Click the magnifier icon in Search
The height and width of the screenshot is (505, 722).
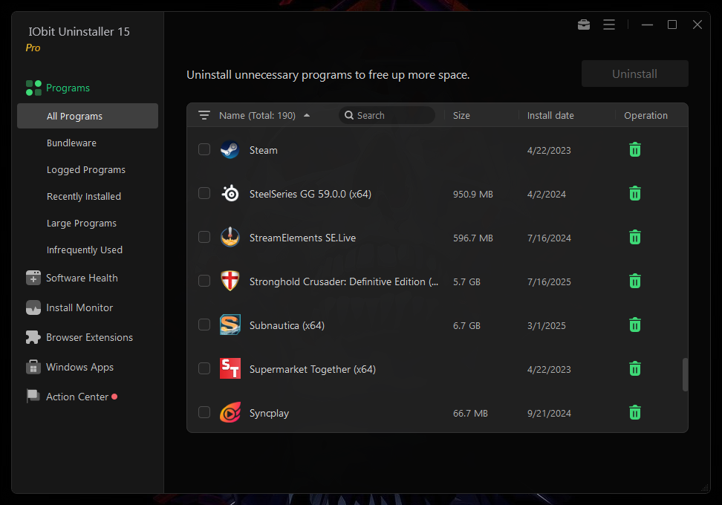349,115
